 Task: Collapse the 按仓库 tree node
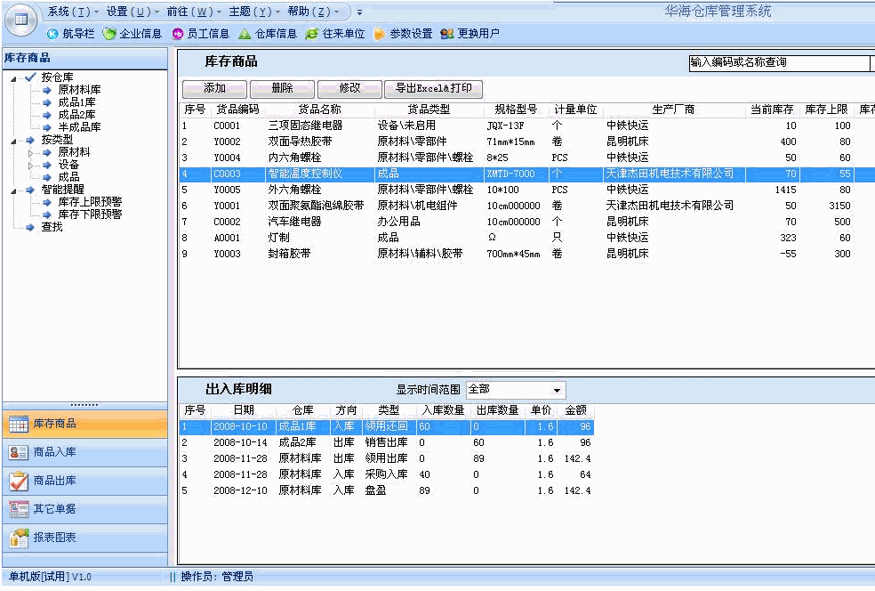pos(14,77)
